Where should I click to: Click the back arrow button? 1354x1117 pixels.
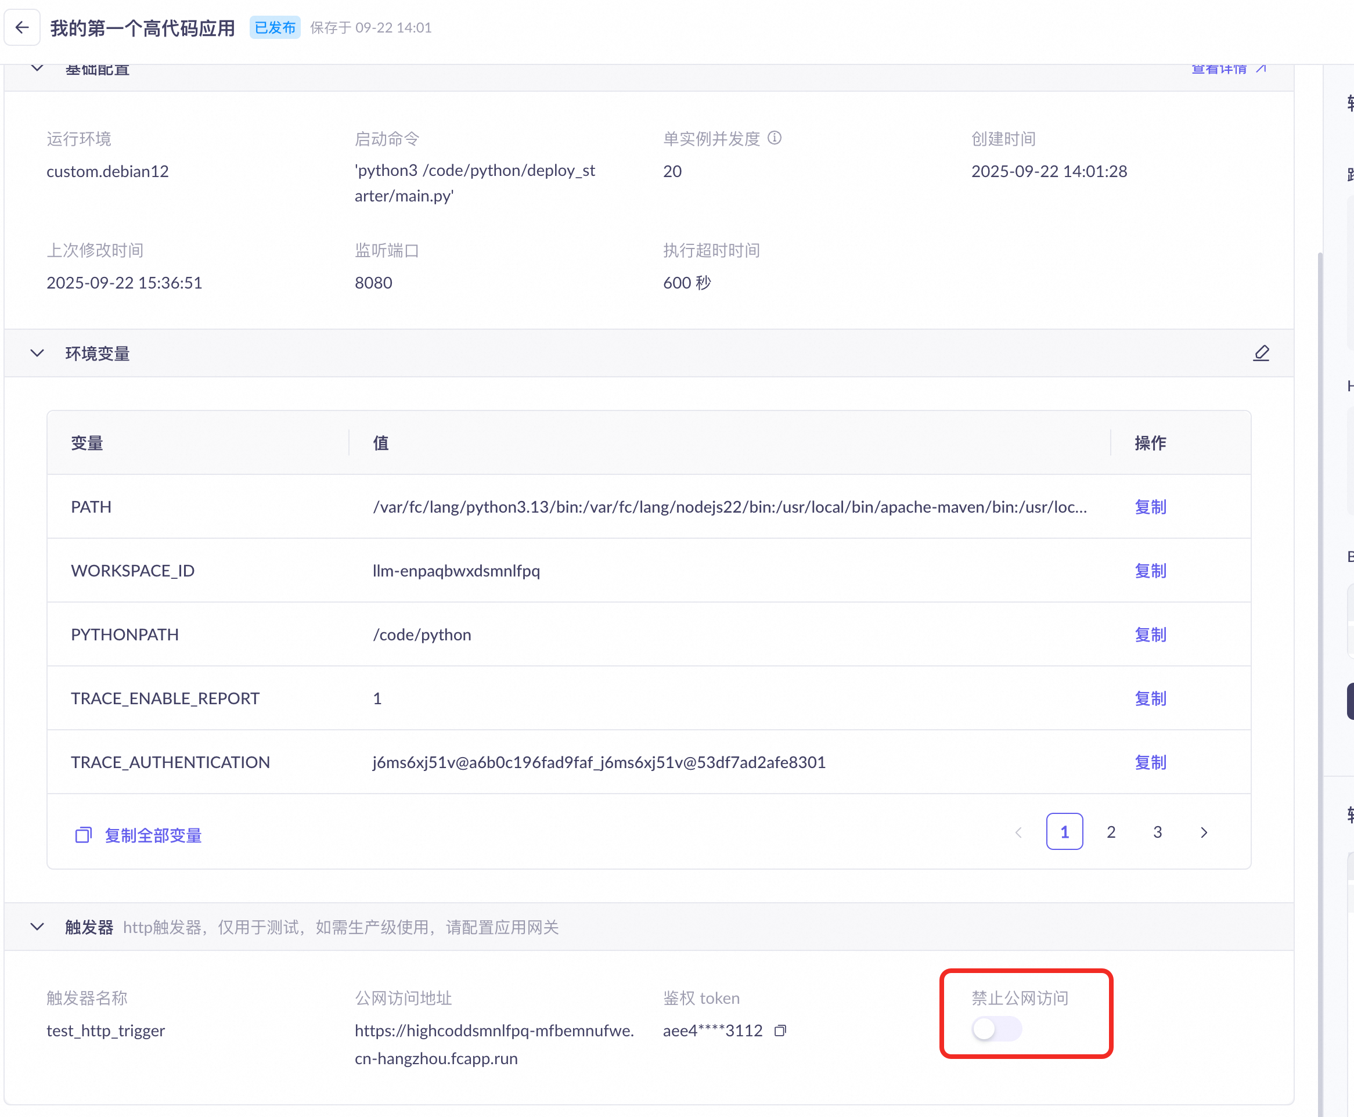coord(23,28)
